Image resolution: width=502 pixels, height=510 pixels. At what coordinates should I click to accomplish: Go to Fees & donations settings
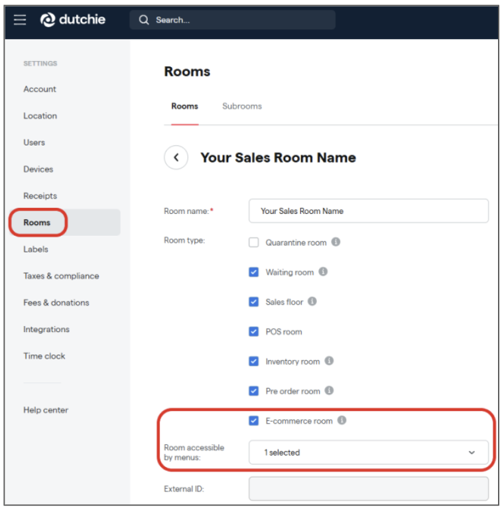[x=56, y=303]
